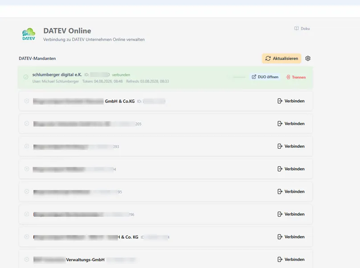Connect the H & Co. KG client
Screen dimensions: 360x268
(291, 237)
